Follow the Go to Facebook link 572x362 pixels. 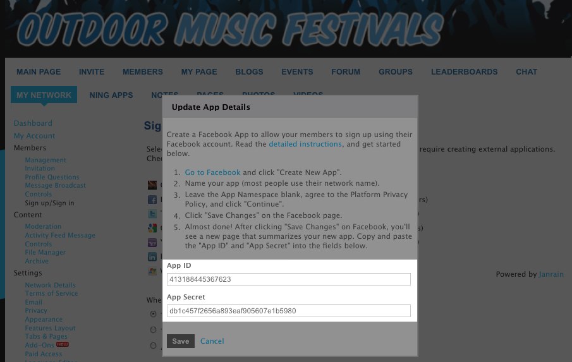point(212,172)
